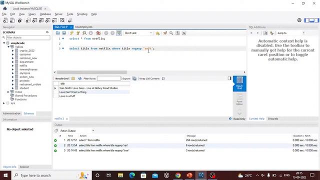Image resolution: width=320 pixels, height=180 pixels.
Task: Beautify the SQL script with the broom icon
Action: coord(165,33)
